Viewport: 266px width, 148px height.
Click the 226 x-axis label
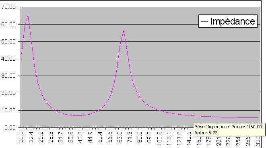point(228,141)
